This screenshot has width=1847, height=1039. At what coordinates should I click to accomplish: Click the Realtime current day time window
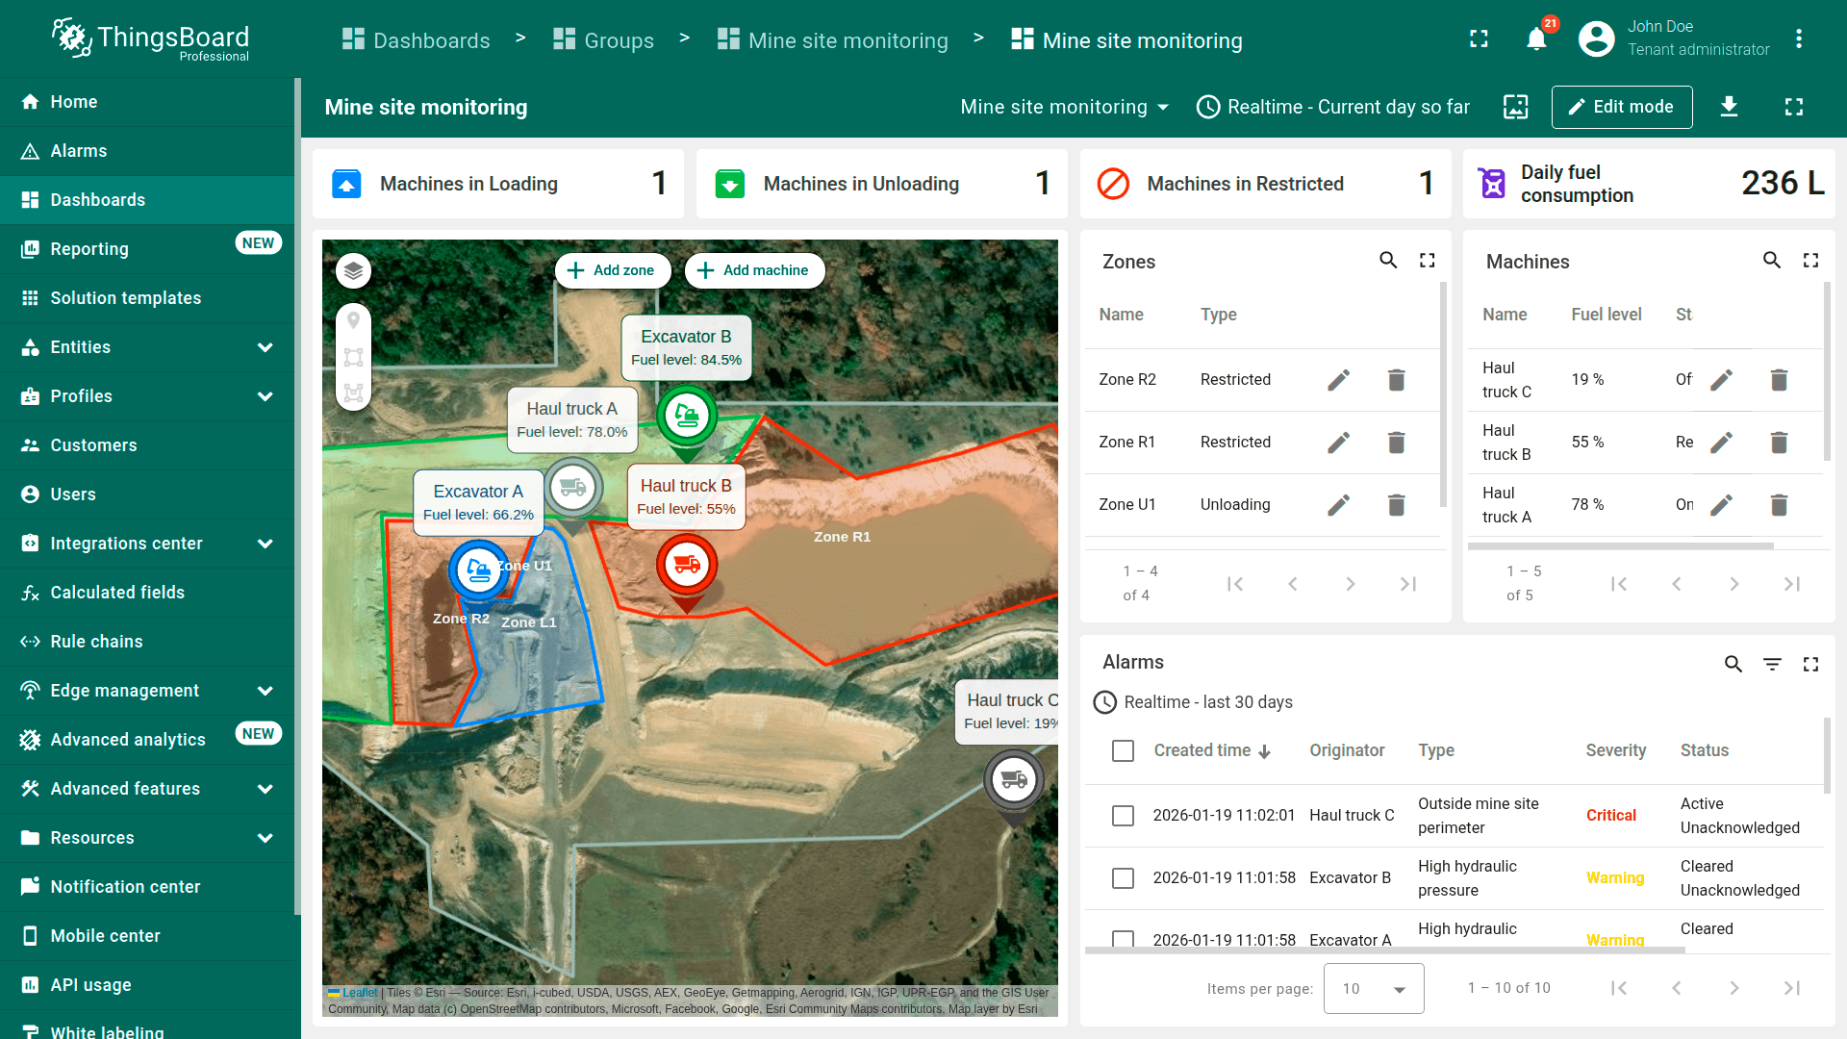1333,107
